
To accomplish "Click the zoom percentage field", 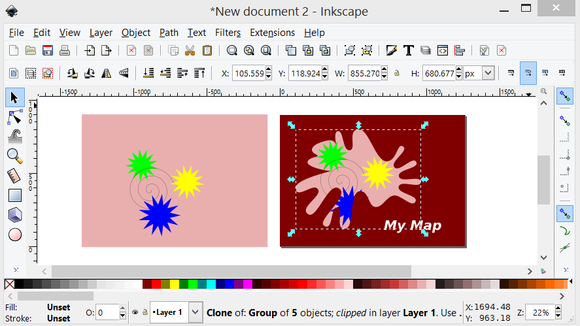I will 540,312.
